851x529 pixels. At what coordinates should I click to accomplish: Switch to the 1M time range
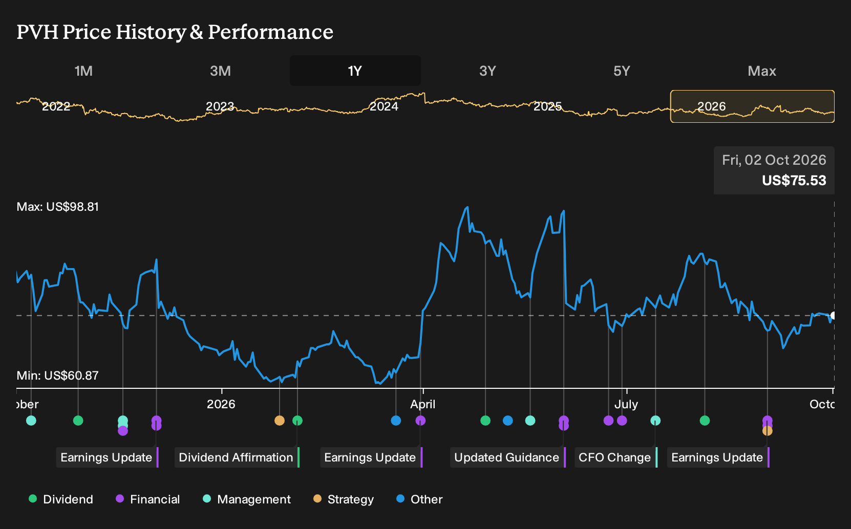(x=83, y=71)
